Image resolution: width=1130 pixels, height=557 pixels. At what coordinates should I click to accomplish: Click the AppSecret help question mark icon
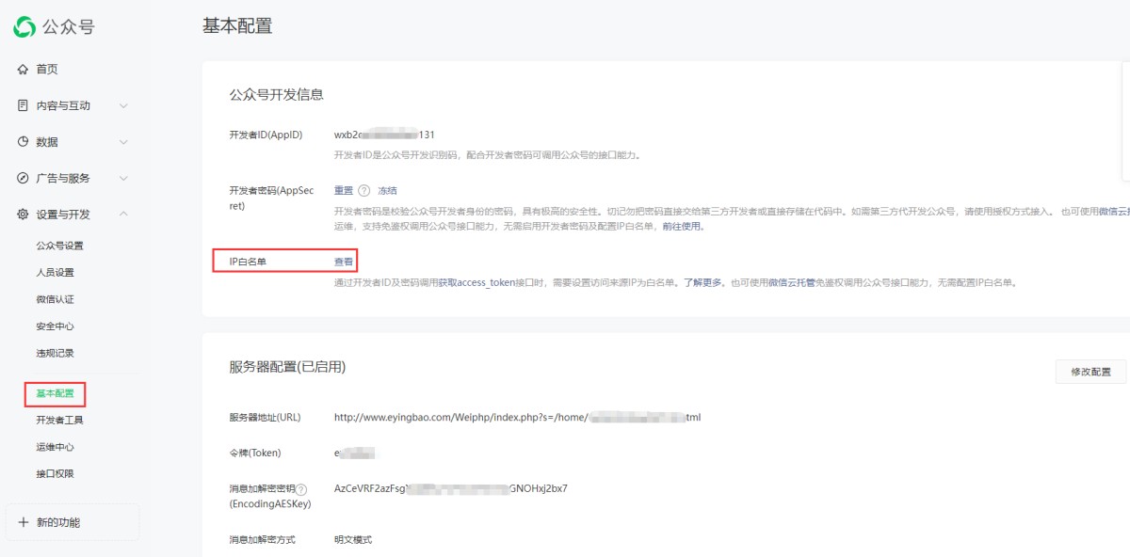[x=363, y=190]
